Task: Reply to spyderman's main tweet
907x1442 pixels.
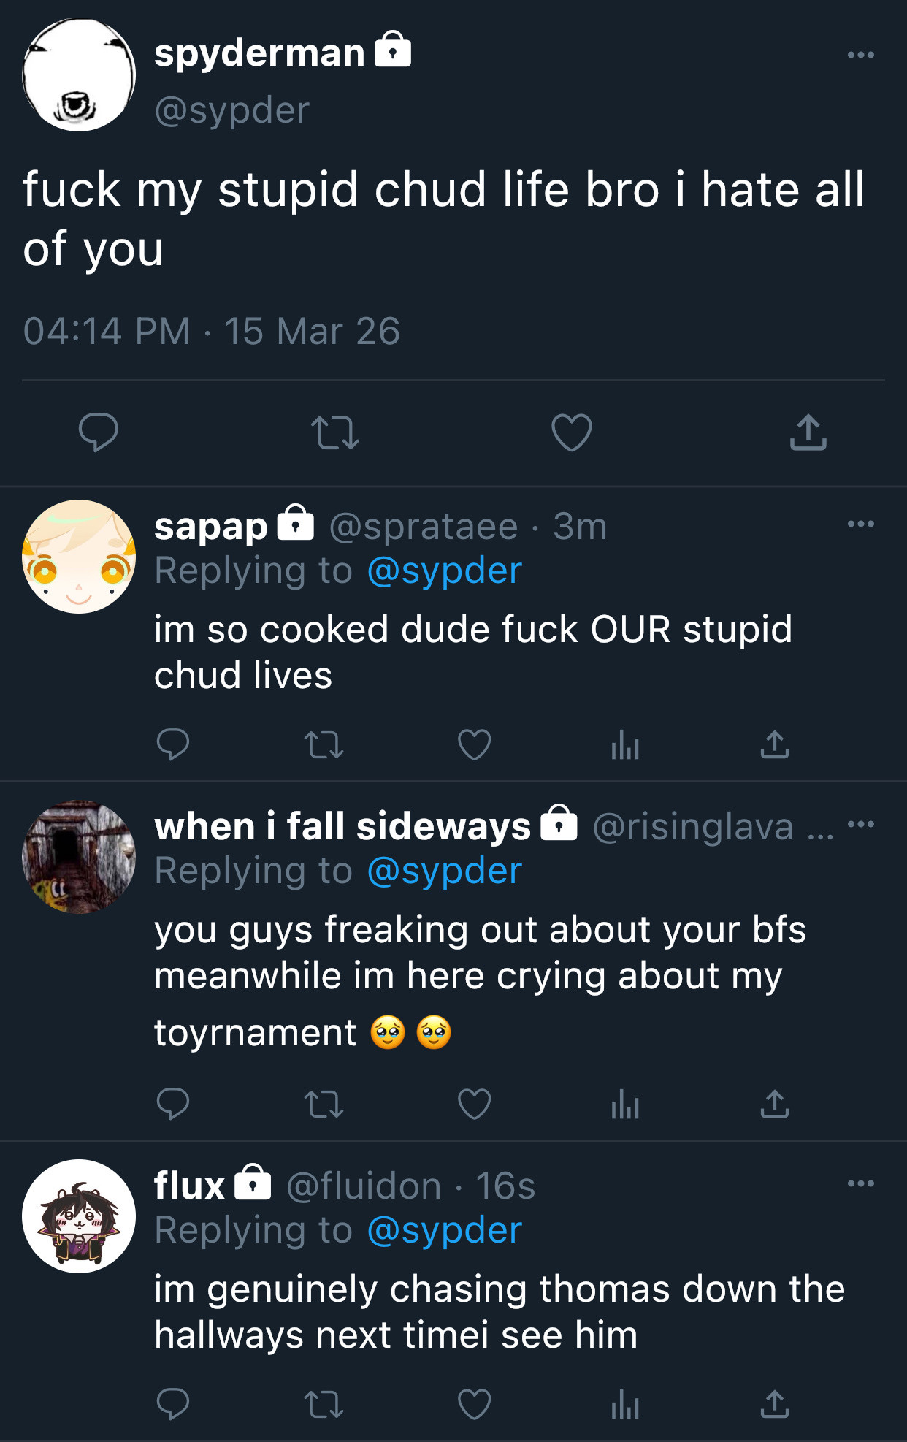Action: (99, 432)
